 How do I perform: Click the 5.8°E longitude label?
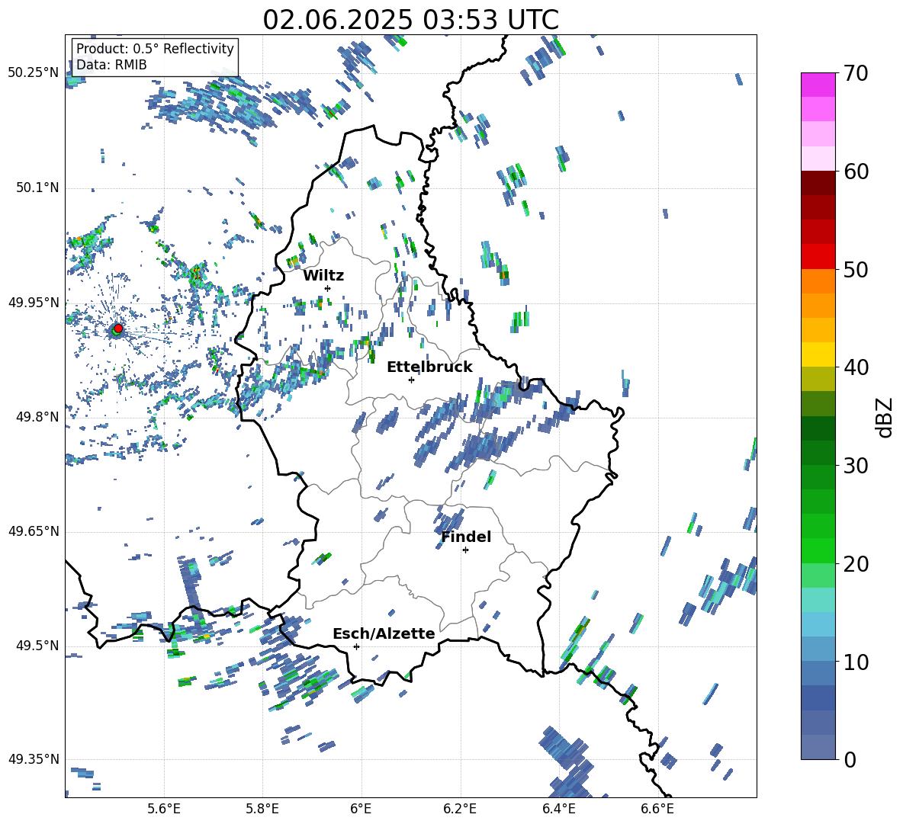point(262,809)
